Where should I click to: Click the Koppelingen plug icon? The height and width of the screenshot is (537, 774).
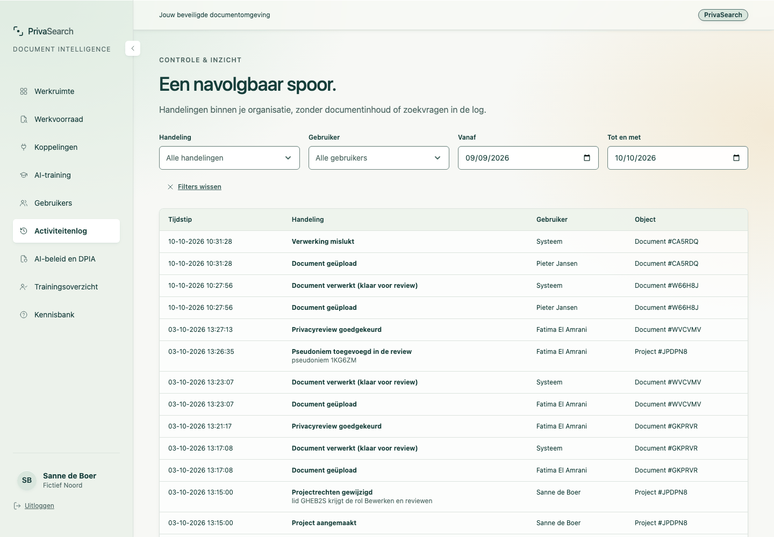pyautogui.click(x=24, y=147)
